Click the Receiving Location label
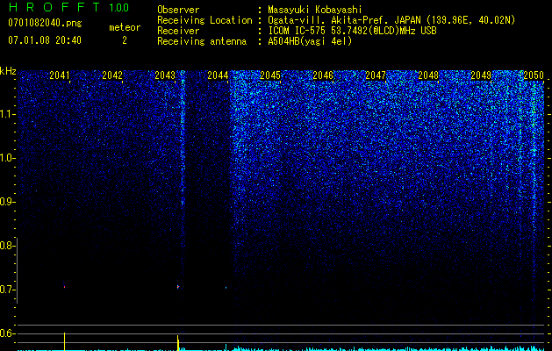Image resolution: width=552 pixels, height=351 pixels. [x=204, y=20]
